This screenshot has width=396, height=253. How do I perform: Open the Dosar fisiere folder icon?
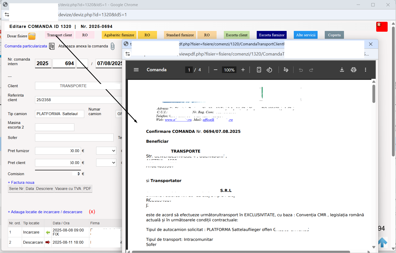[x=32, y=36]
